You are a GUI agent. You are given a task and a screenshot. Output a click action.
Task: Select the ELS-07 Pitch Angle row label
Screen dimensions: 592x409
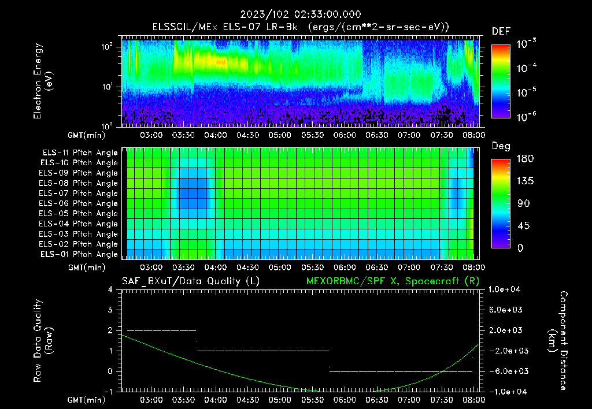[x=79, y=193]
